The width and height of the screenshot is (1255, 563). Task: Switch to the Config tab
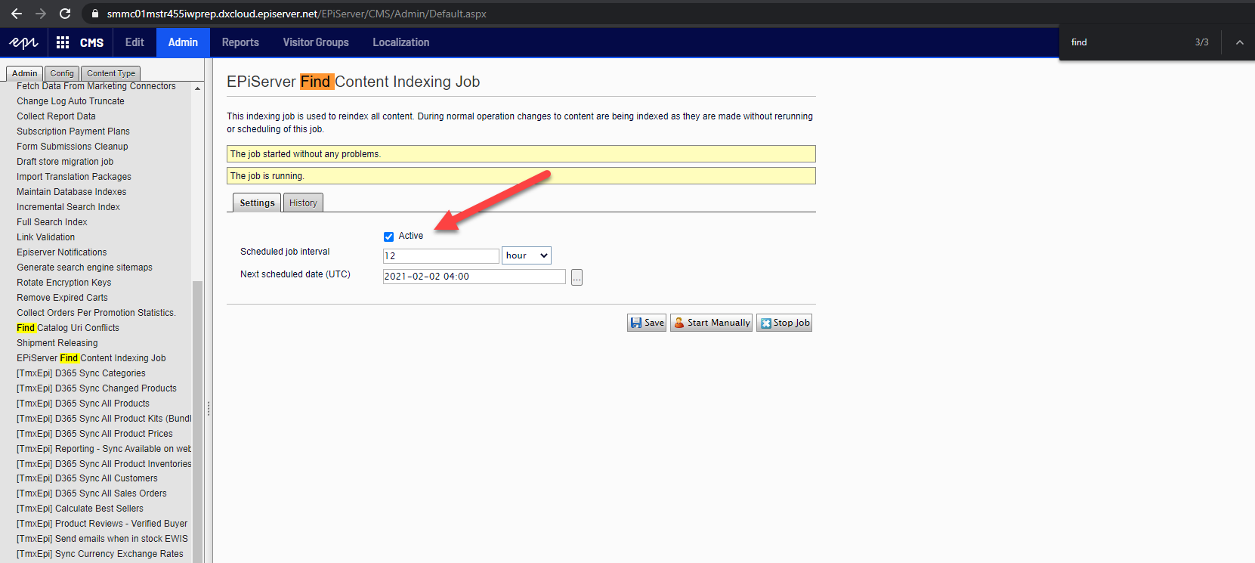pos(62,73)
